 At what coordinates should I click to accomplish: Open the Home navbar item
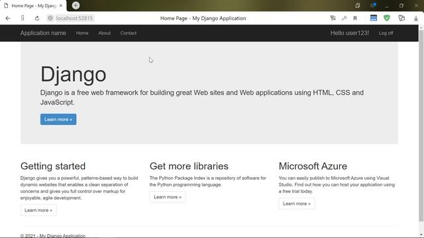(x=82, y=33)
